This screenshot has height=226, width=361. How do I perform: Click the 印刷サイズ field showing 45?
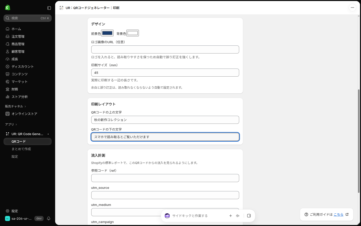coord(165,73)
